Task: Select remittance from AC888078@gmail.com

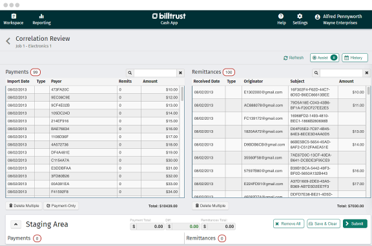Action: pyautogui.click(x=279, y=106)
